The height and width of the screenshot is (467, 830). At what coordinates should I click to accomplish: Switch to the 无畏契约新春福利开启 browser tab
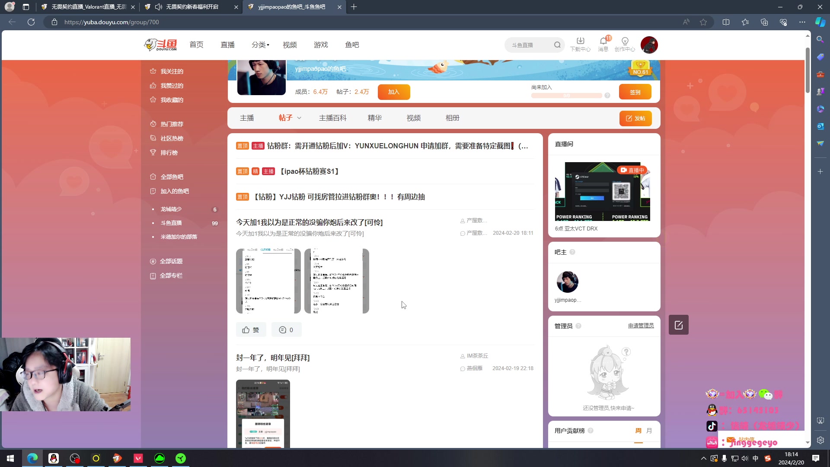[192, 7]
